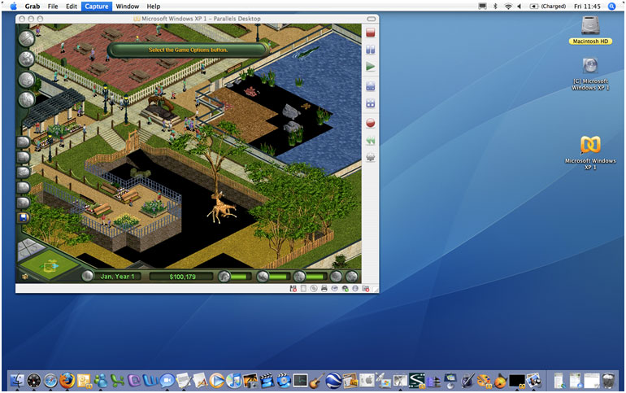Click the Jan, Year 1 date display

pos(119,277)
